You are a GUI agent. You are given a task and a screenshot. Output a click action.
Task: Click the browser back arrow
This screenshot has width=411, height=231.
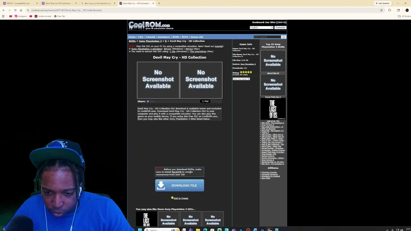point(4,10)
